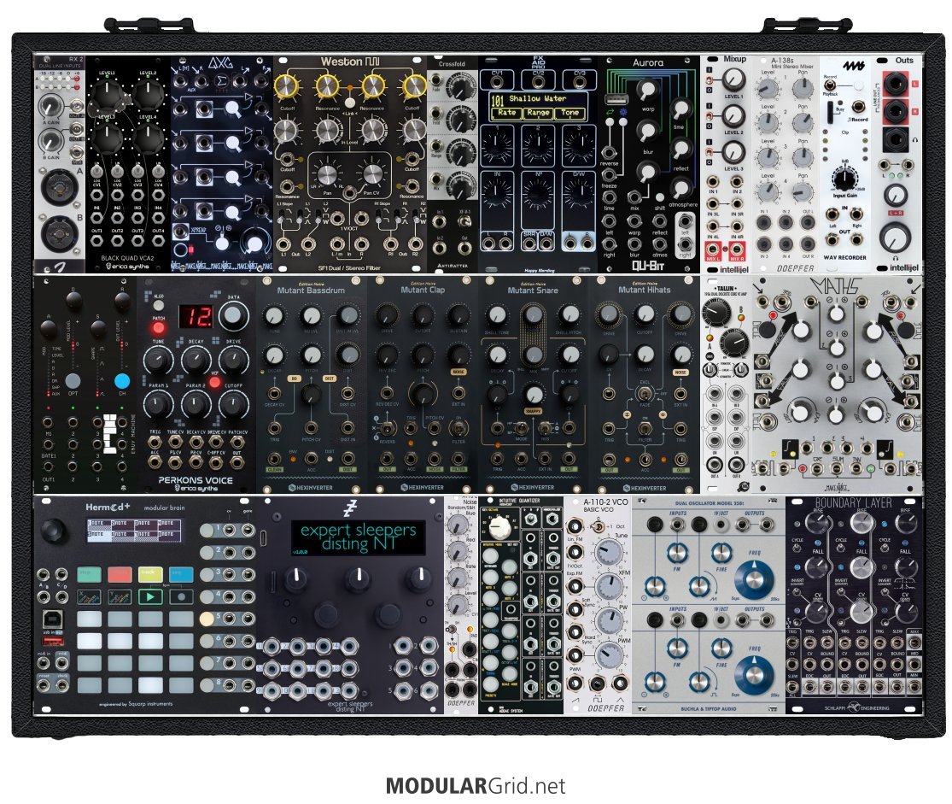The width and height of the screenshot is (952, 804).
Task: Flip the LEVEL 2 mute switch on Mixup
Action: pos(710,115)
